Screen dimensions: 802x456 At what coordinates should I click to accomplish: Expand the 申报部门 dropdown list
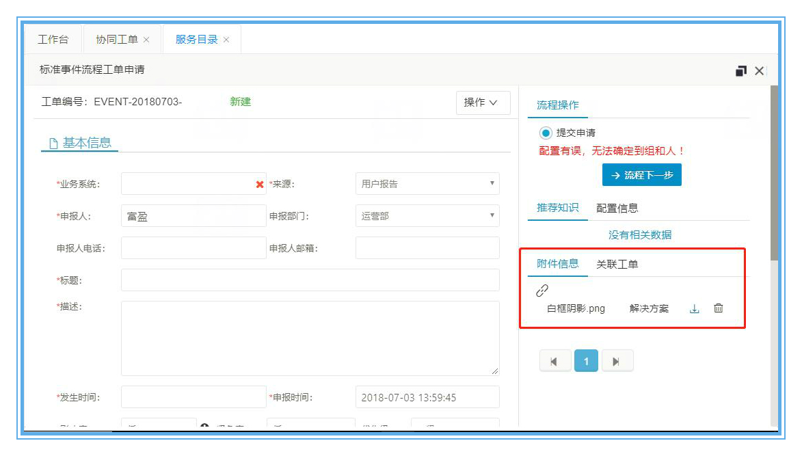coord(427,216)
